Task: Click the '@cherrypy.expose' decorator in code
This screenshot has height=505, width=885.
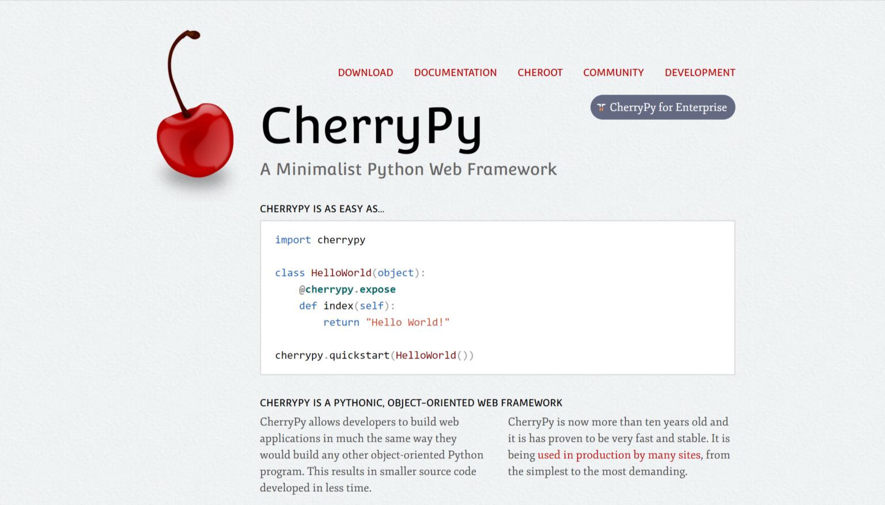Action: 347,289
